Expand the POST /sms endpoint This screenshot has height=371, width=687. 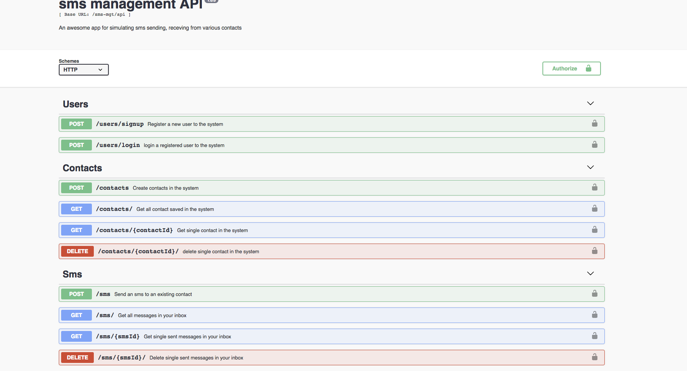coord(269,294)
